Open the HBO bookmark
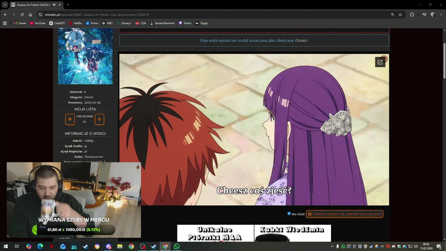This screenshot has width=446, height=251. pos(107,23)
